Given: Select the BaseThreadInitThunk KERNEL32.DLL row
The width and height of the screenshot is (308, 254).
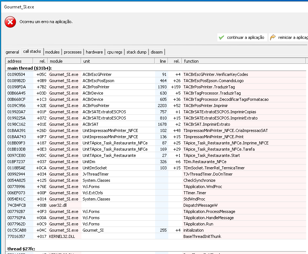Looking at the screenshot, I should 156,236.
